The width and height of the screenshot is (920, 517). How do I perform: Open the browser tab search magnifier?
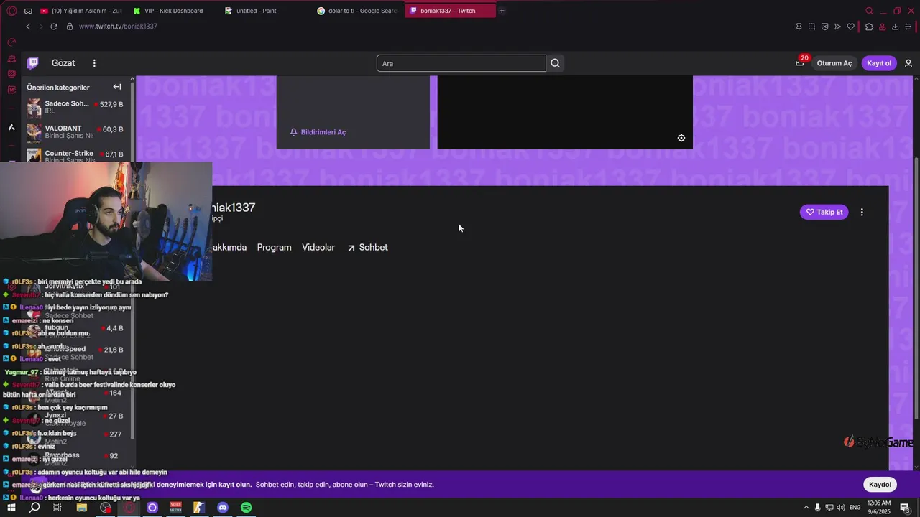point(869,11)
